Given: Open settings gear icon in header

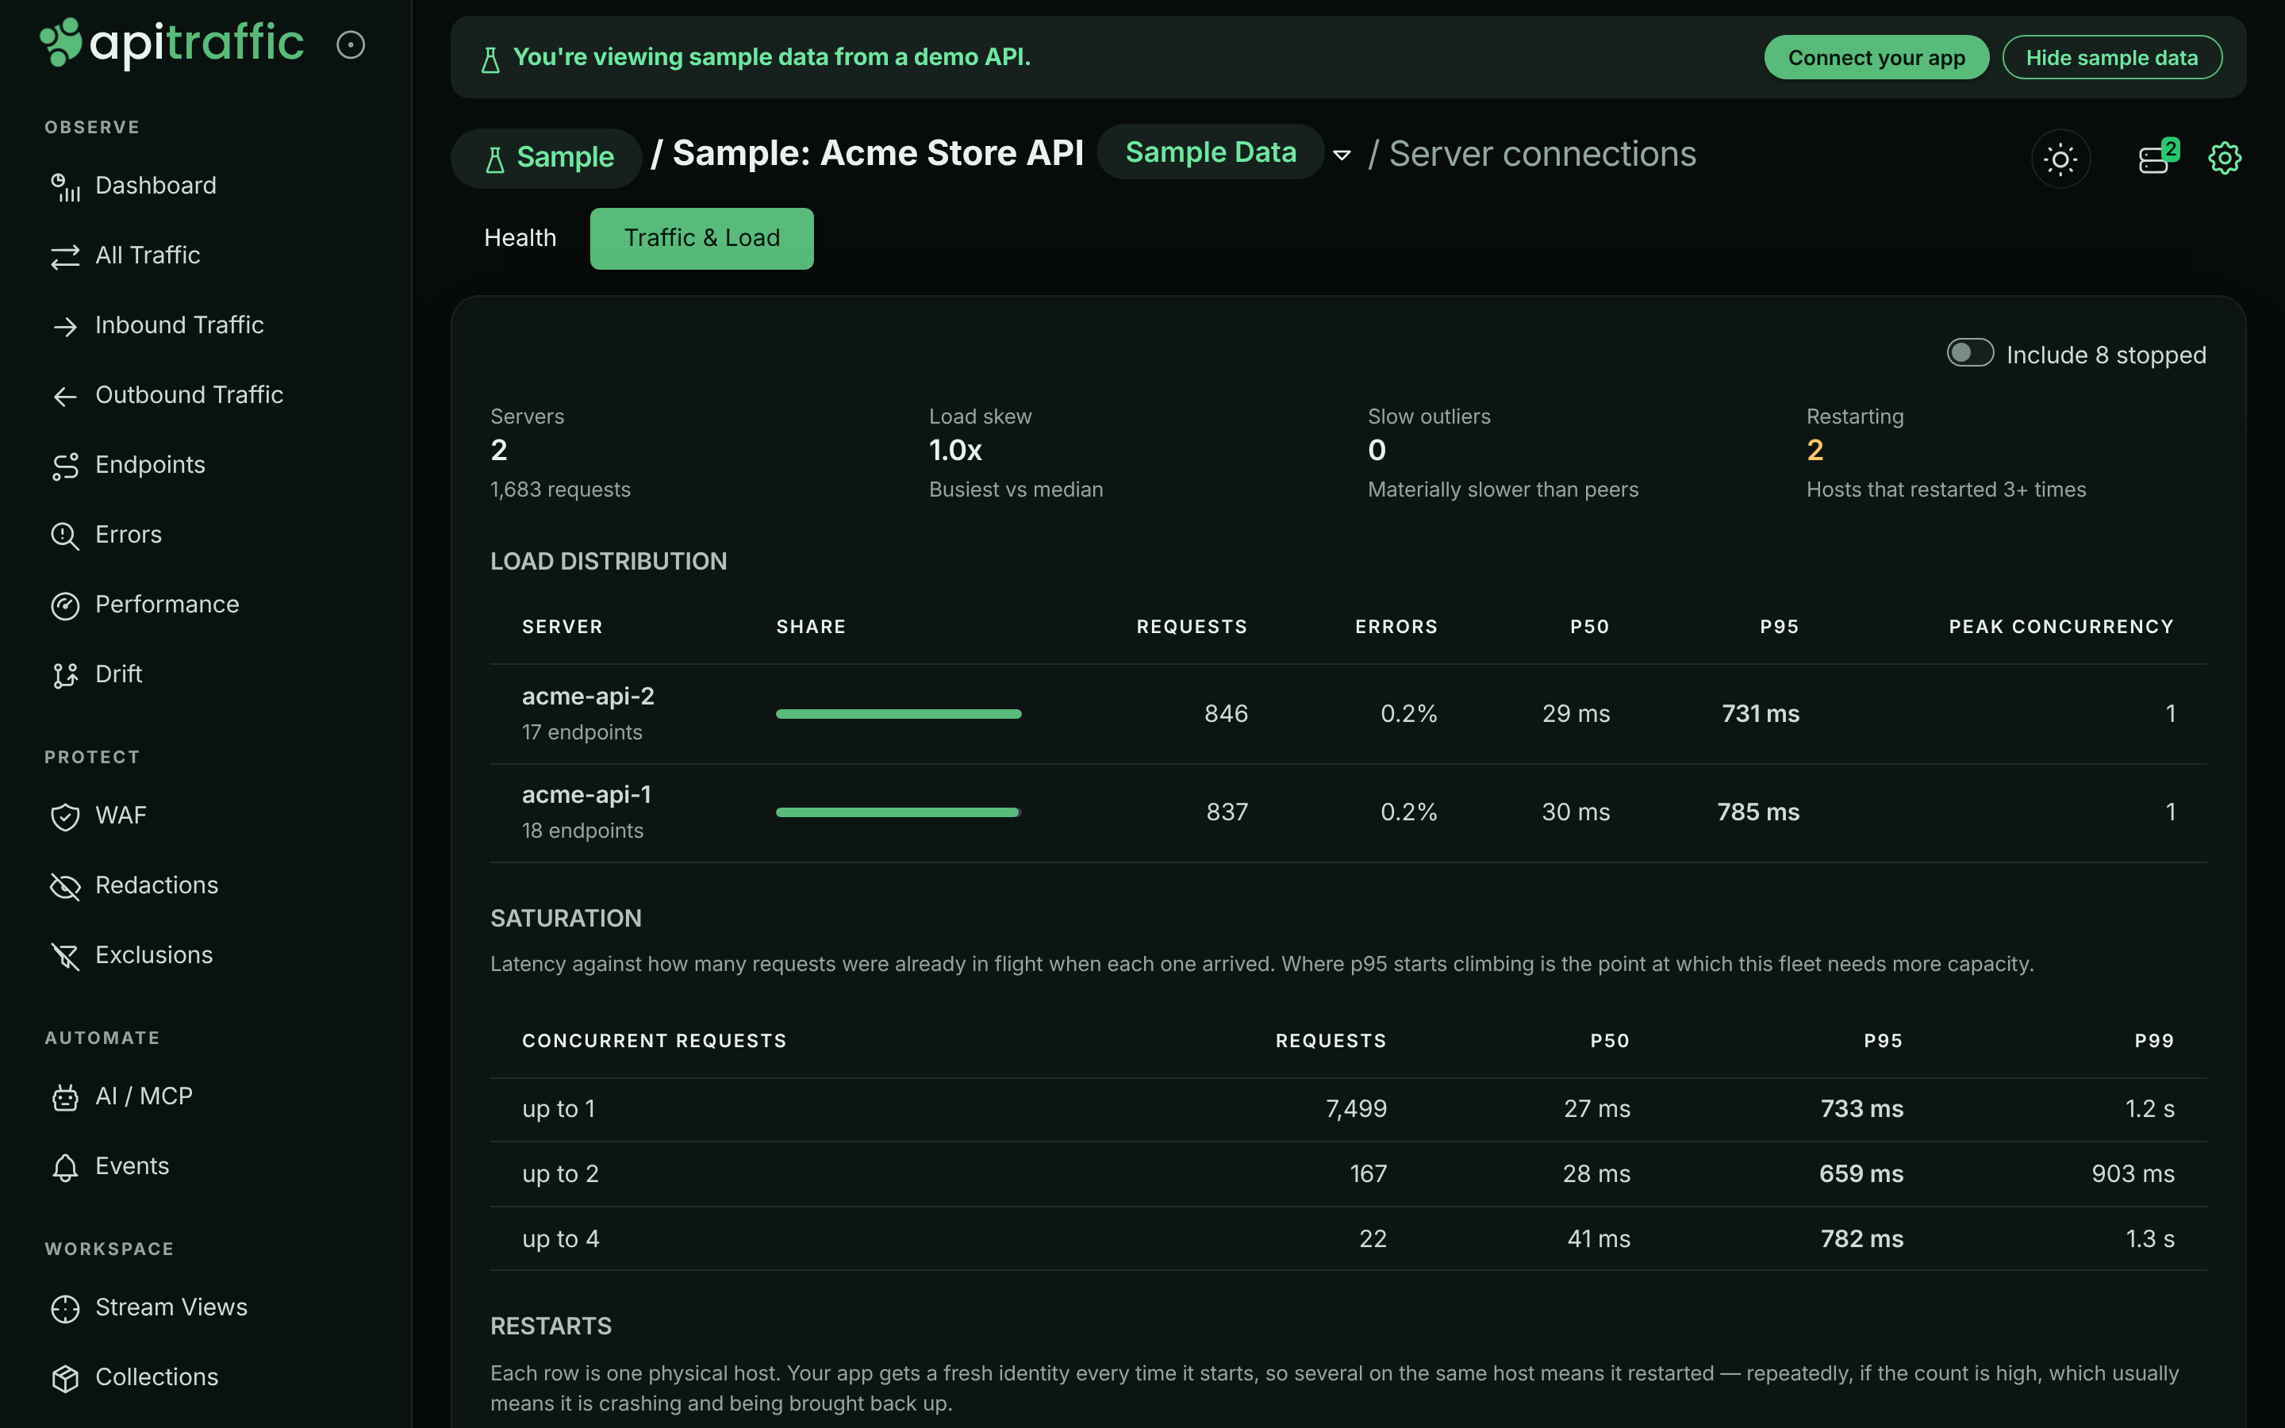Looking at the screenshot, I should click(2225, 158).
